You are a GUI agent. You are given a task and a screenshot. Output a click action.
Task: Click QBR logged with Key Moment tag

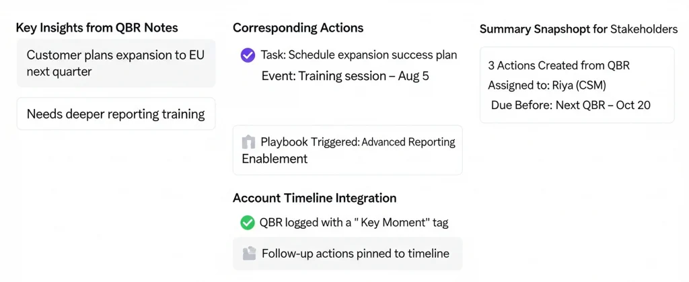(x=353, y=222)
